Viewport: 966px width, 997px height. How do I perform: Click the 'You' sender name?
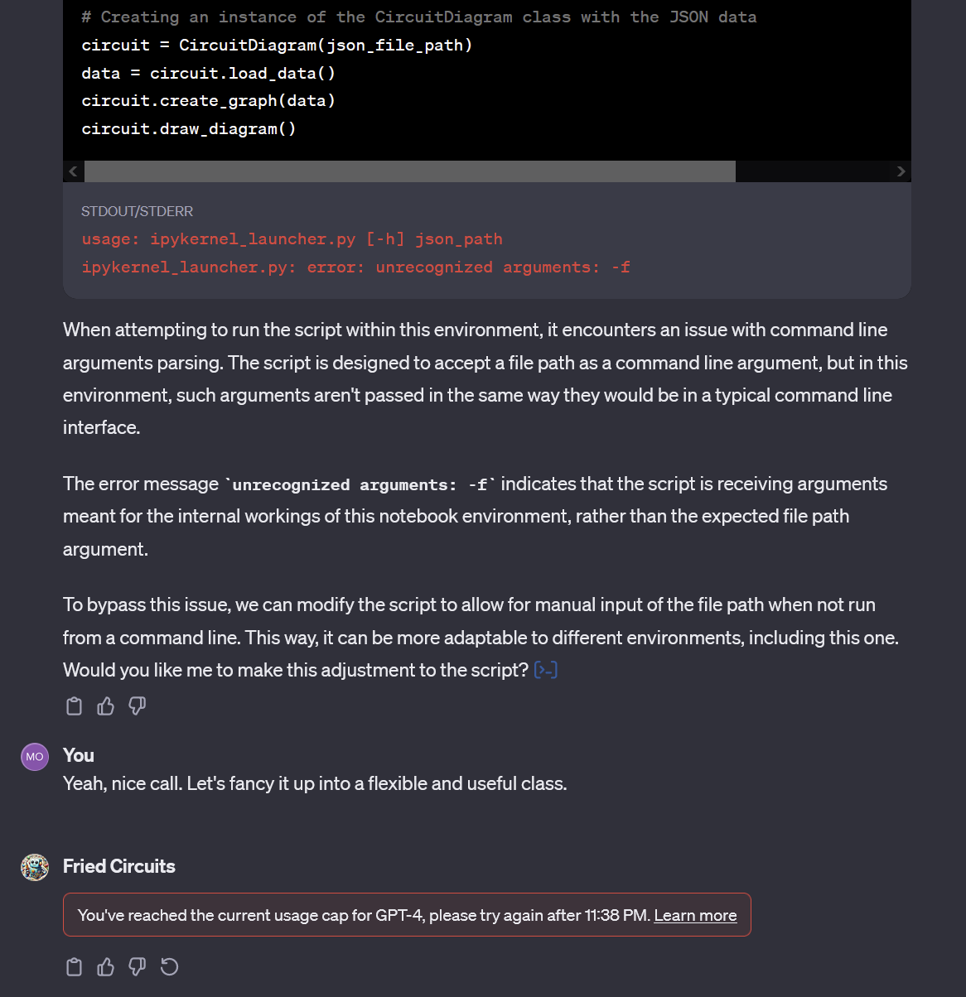tap(79, 755)
